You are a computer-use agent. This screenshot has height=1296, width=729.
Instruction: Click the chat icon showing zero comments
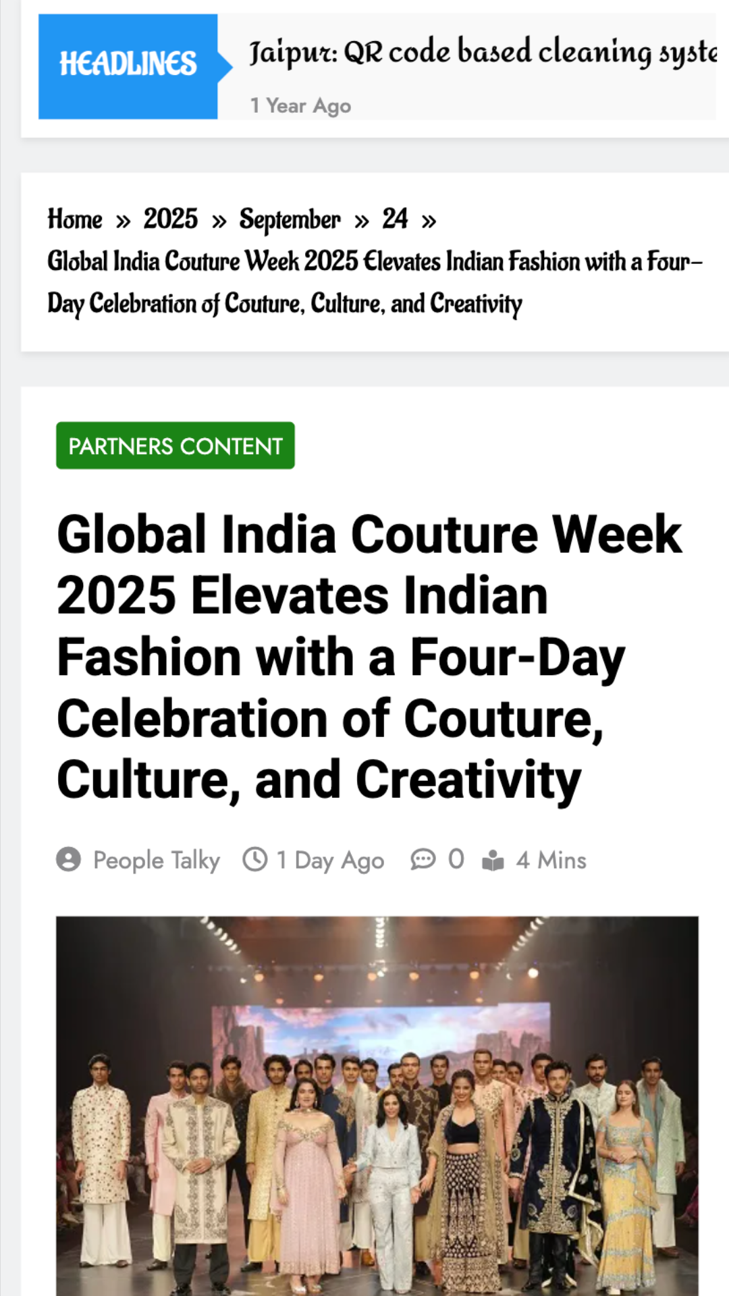point(423,860)
